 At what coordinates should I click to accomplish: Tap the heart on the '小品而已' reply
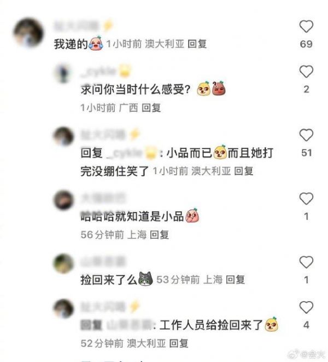[306, 135]
